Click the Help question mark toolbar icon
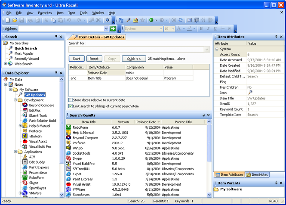This screenshot has height=205, width=286. pos(108,20)
